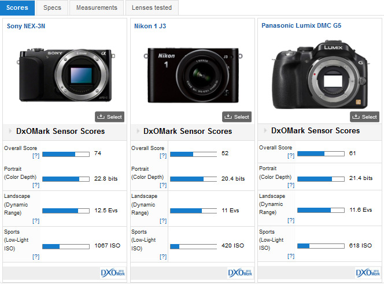
Task: Open help [?] for Panasonic Overall Score
Action: pos(291,156)
